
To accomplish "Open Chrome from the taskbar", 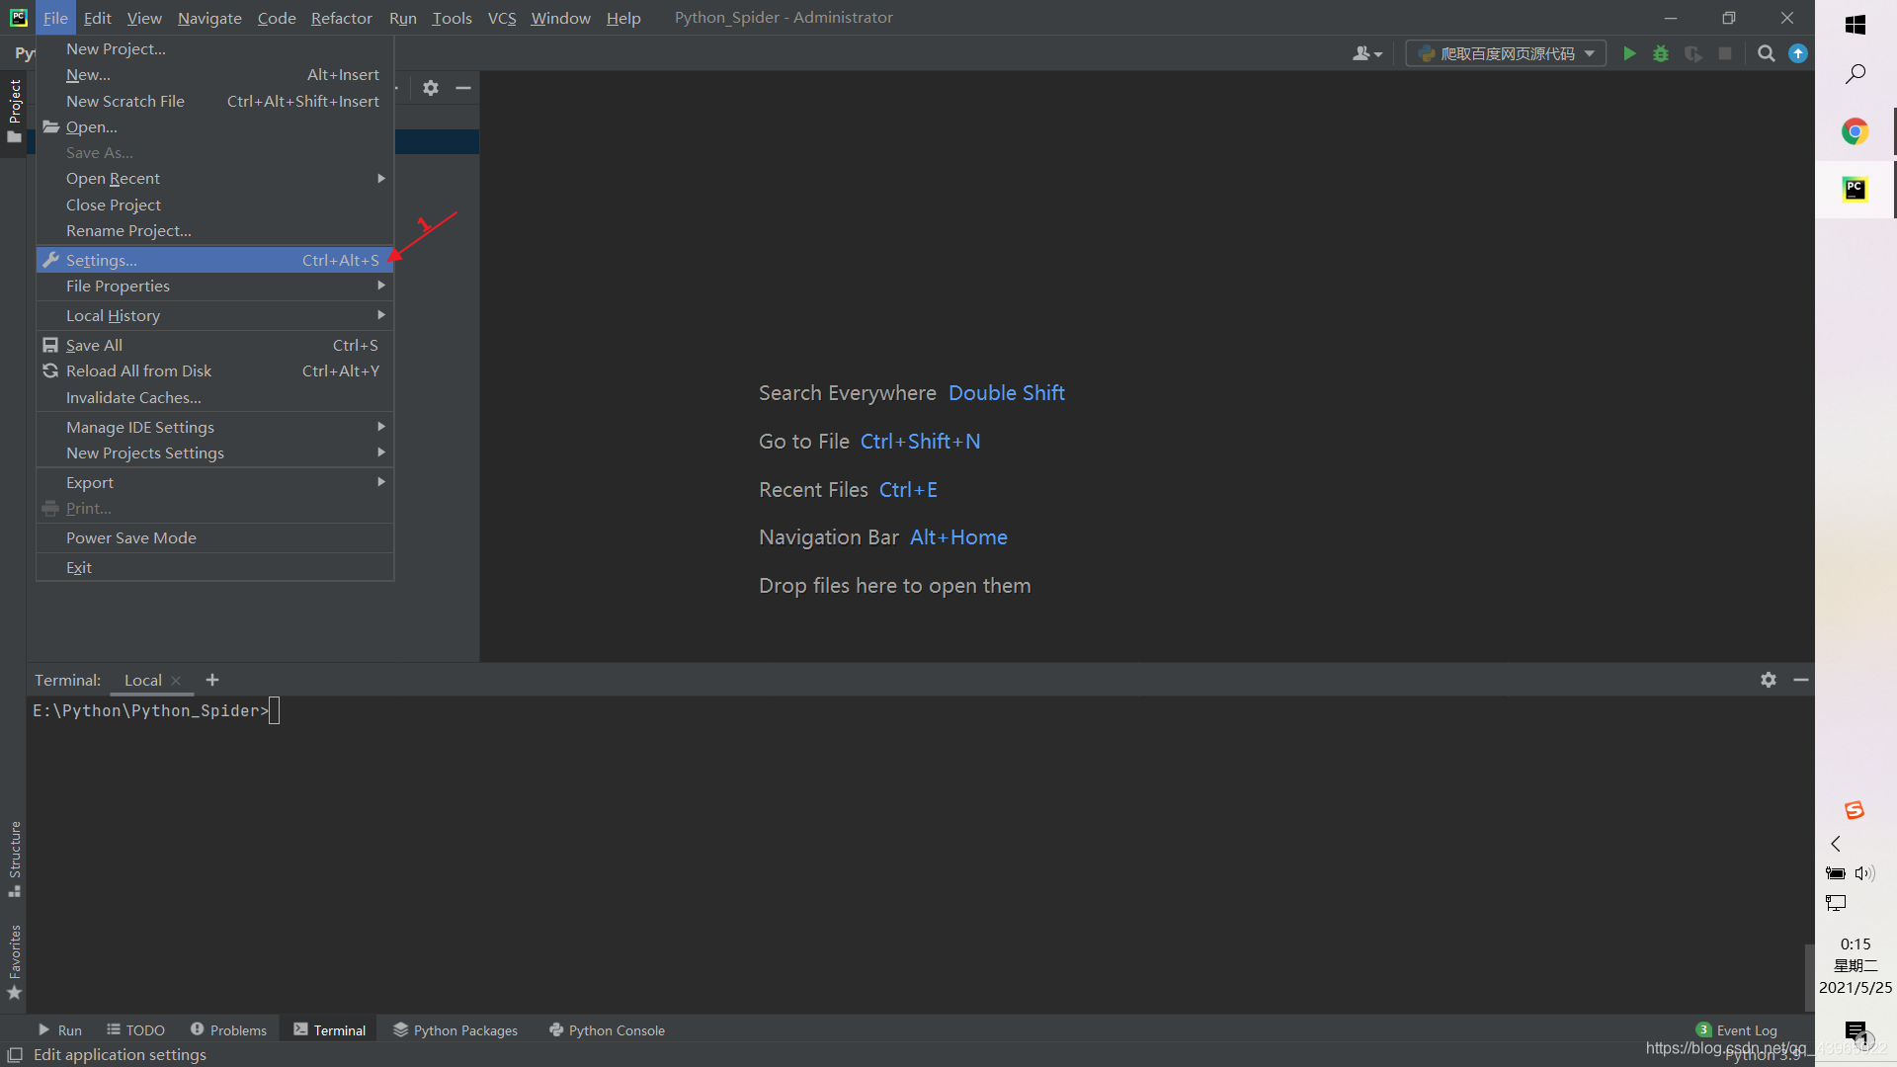I will [1856, 131].
